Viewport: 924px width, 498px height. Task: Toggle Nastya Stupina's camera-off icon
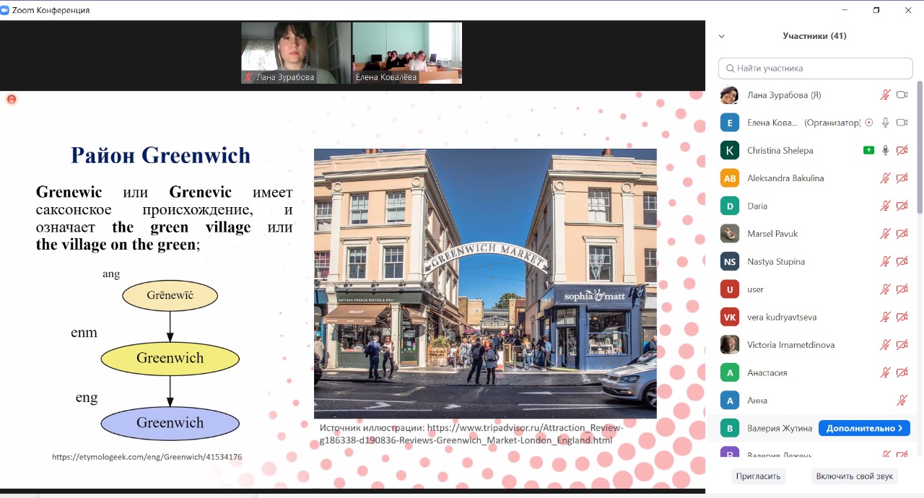coord(902,261)
